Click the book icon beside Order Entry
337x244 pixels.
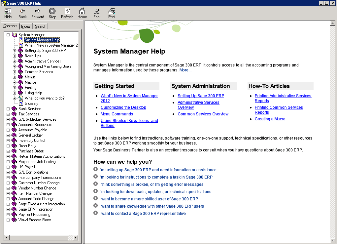pos(14,146)
